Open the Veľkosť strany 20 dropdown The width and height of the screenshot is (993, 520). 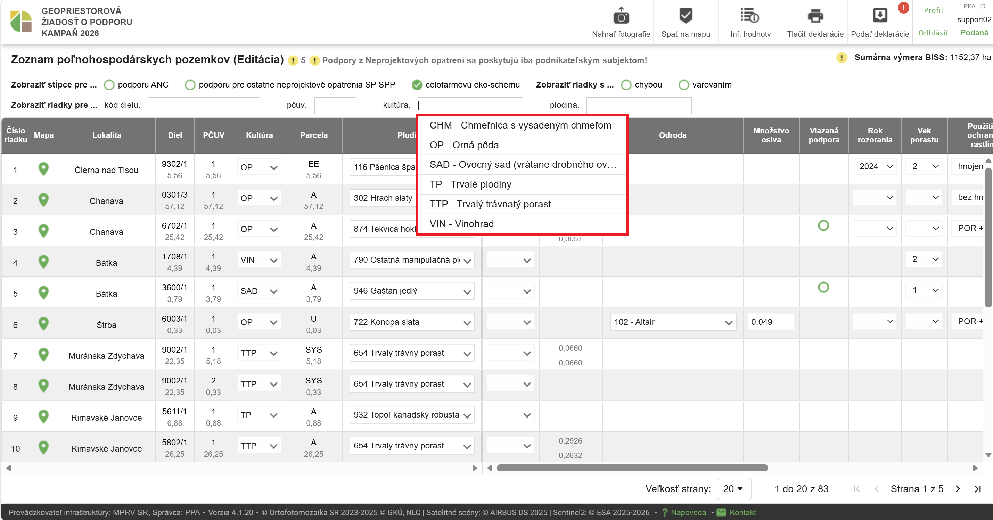click(x=733, y=489)
